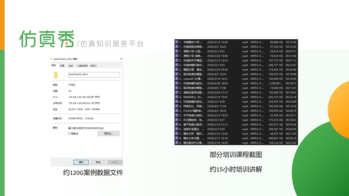Viewport: 349px width, 196px height.
Task: Click the mp4 icon for 8、模态分析设置
Action: click(177, 138)
